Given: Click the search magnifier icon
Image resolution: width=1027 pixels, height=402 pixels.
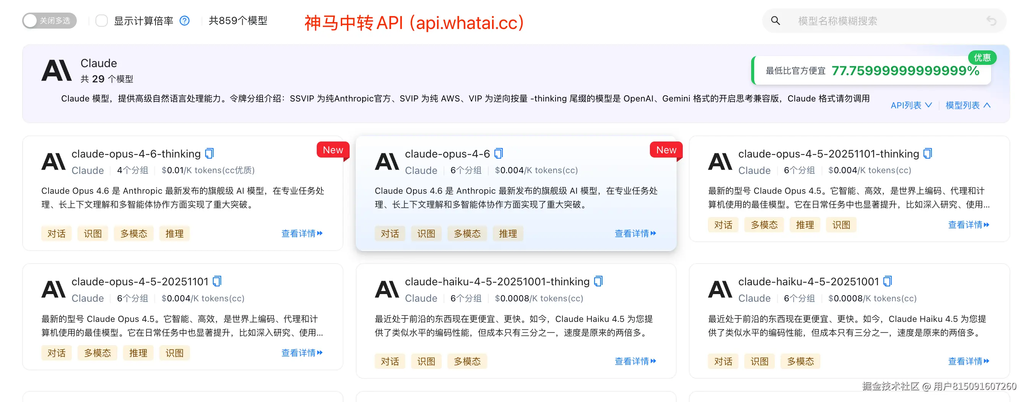Looking at the screenshot, I should [x=776, y=21].
